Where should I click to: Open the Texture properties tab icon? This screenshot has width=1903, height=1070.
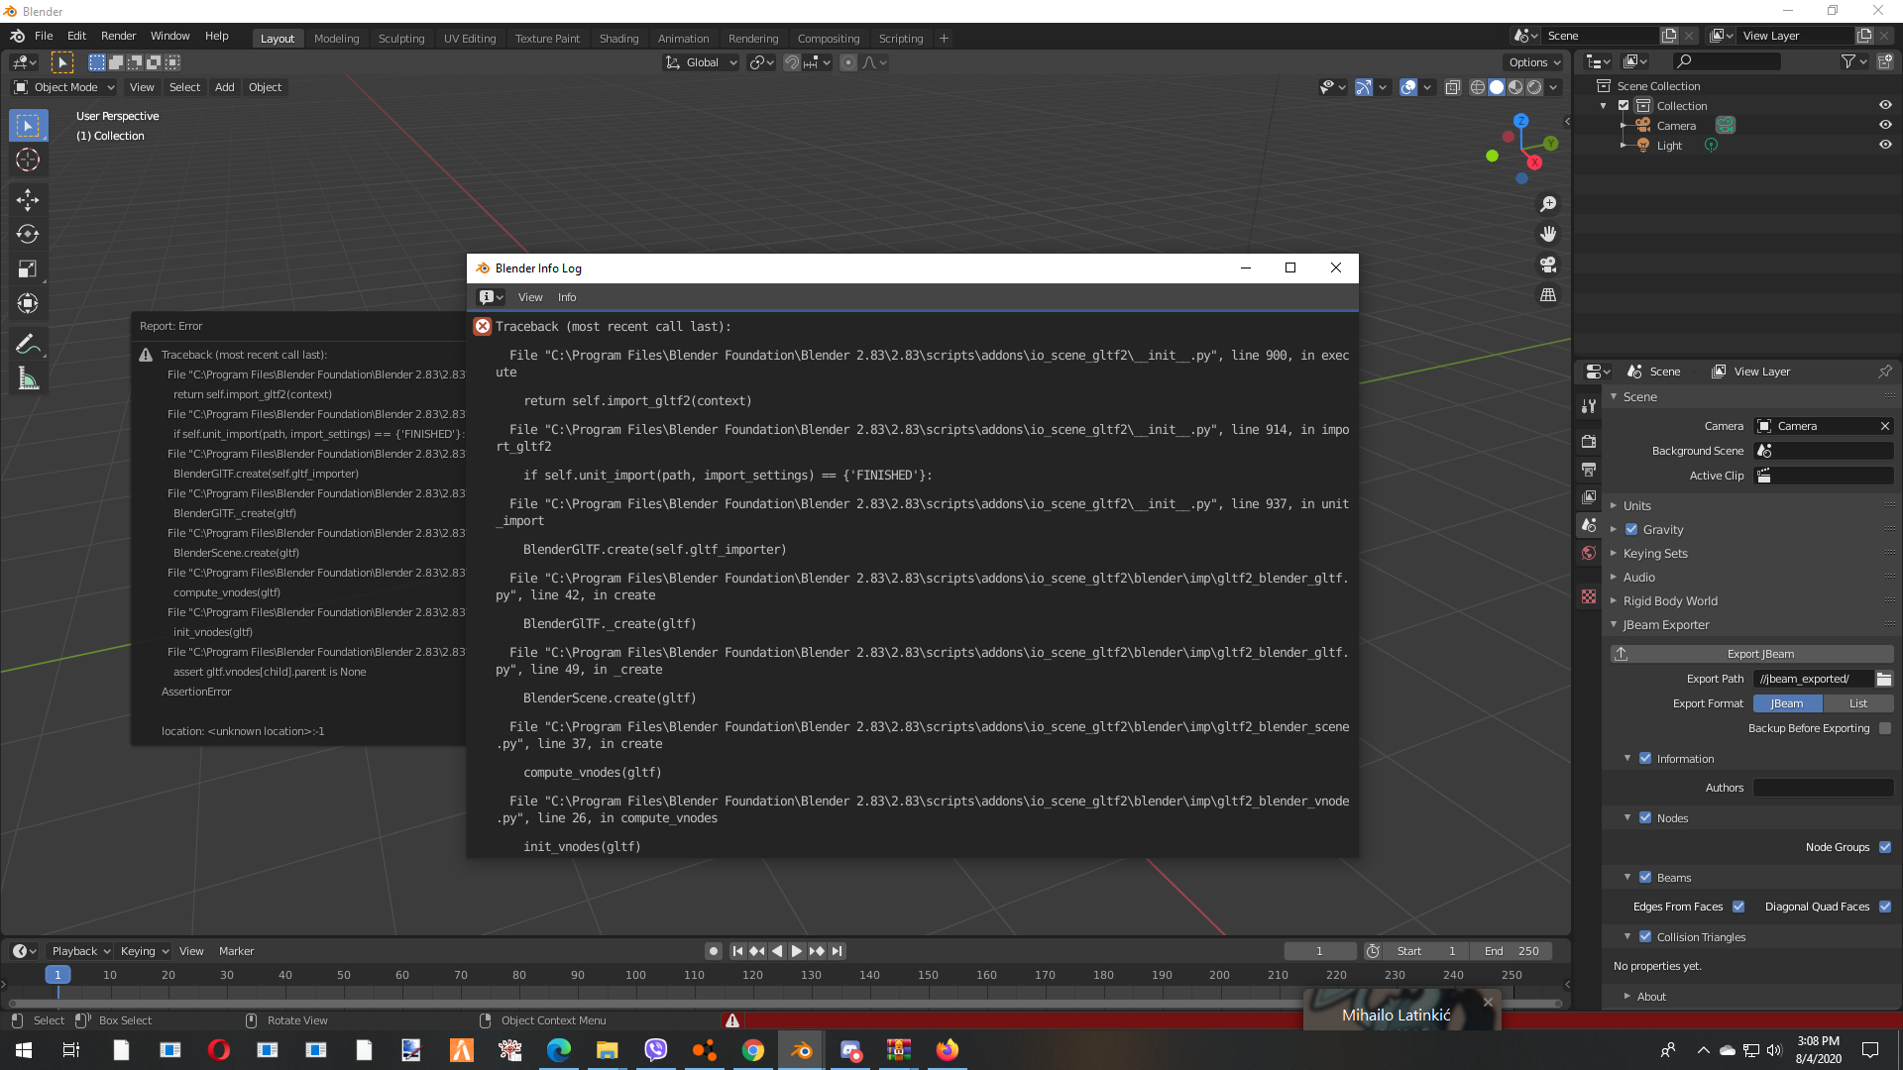[x=1589, y=596]
